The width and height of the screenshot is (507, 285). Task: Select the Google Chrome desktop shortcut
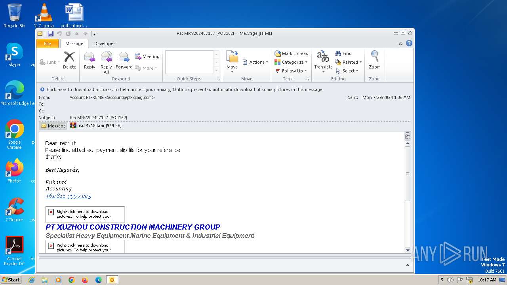[x=14, y=135]
